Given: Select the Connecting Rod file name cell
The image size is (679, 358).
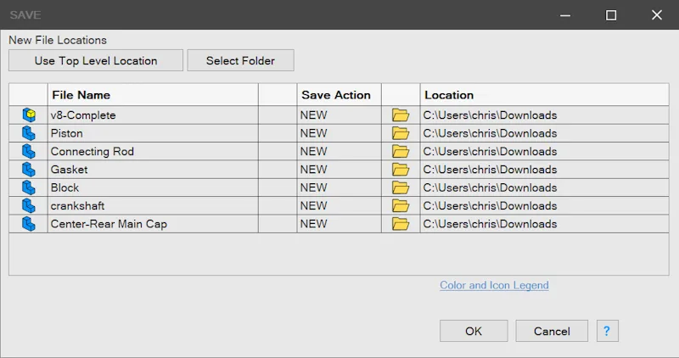Looking at the screenshot, I should click(153, 152).
